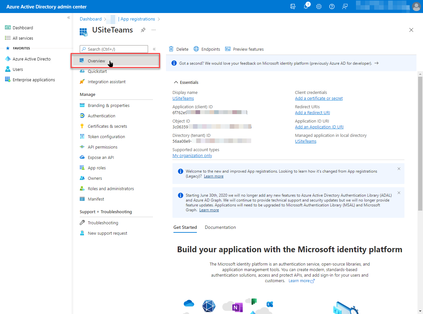Viewport: 423px width, 314px height.
Task: Open the user account avatar
Action: (x=416, y=7)
